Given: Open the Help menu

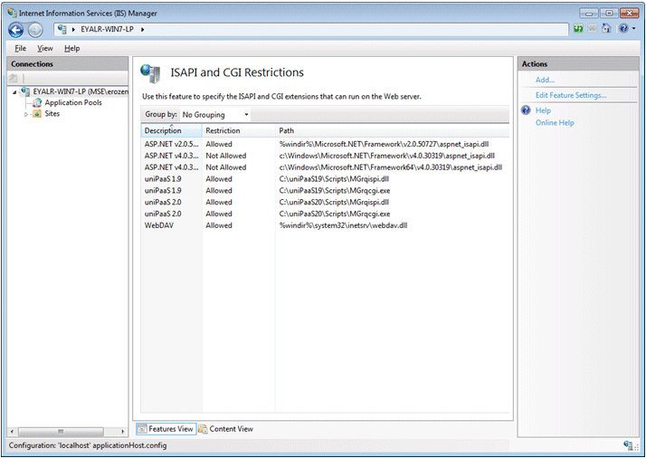Looking at the screenshot, I should 71,48.
